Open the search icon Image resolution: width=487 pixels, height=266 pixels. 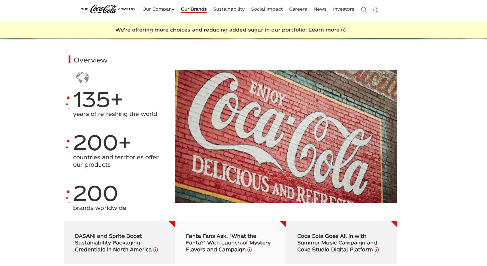[364, 10]
